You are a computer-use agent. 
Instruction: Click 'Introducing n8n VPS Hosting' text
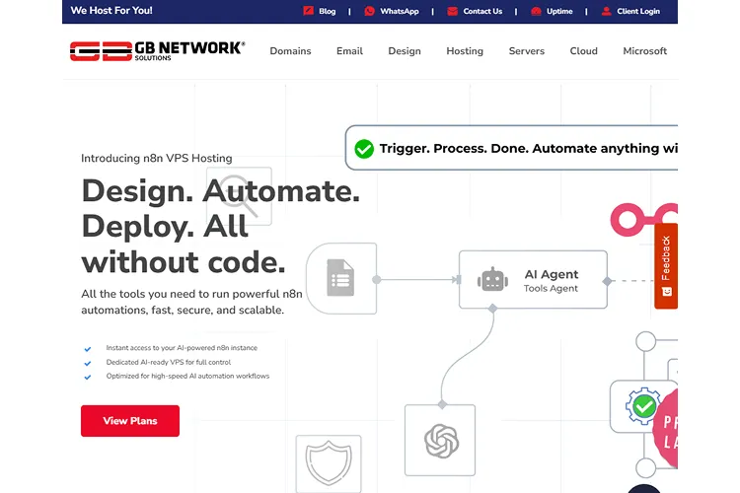(157, 158)
